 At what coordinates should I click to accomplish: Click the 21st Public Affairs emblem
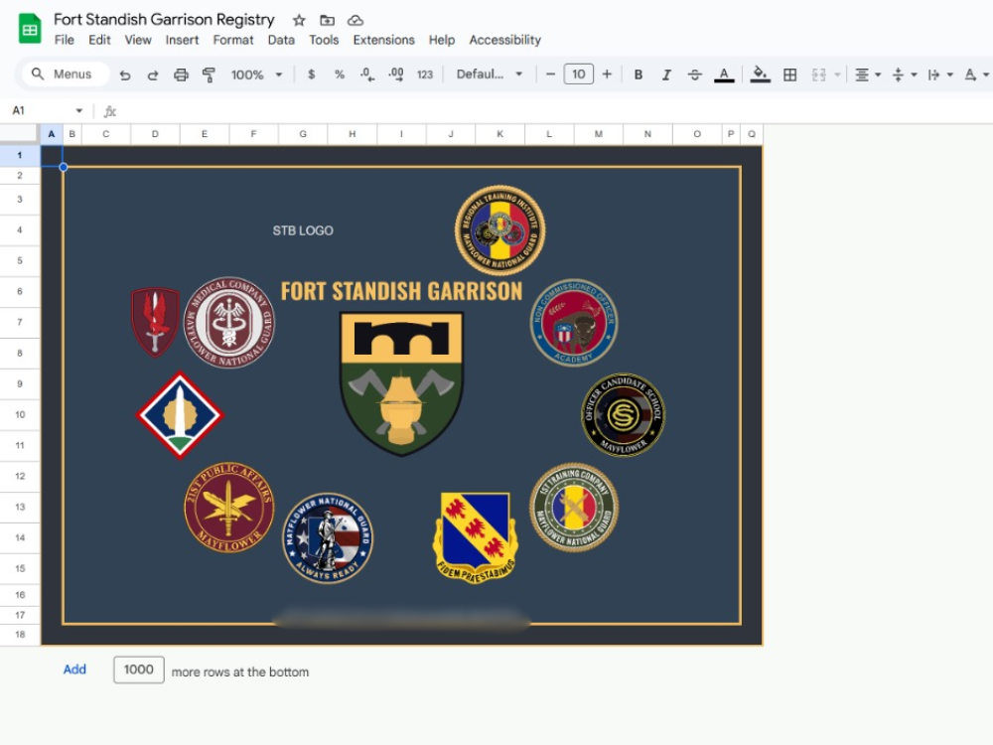228,507
